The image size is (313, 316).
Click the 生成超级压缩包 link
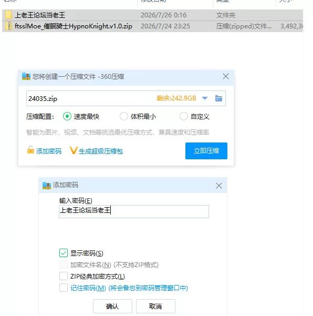tap(101, 151)
